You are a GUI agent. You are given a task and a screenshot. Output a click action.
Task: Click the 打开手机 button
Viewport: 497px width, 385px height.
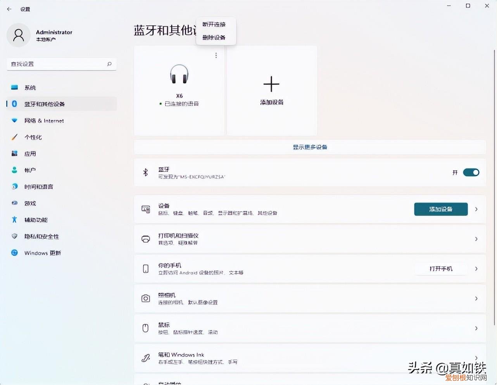tap(441, 269)
